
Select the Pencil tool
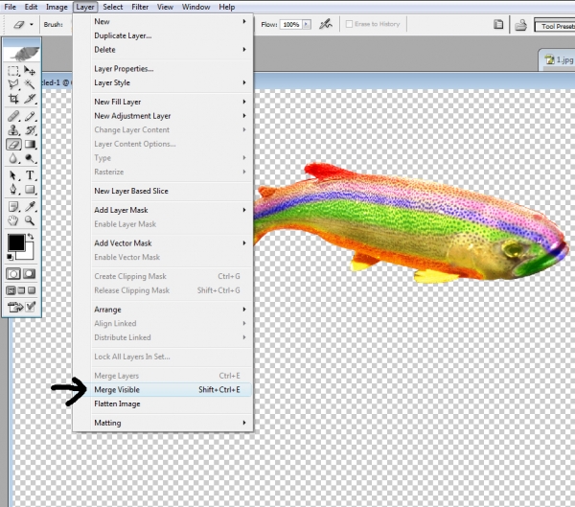(30, 116)
